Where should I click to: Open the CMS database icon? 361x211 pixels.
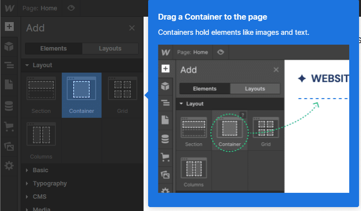[9, 105]
